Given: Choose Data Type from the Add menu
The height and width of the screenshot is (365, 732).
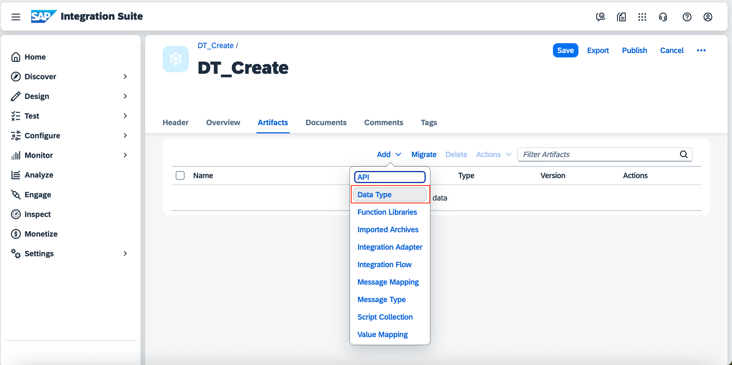Looking at the screenshot, I should pyautogui.click(x=375, y=194).
